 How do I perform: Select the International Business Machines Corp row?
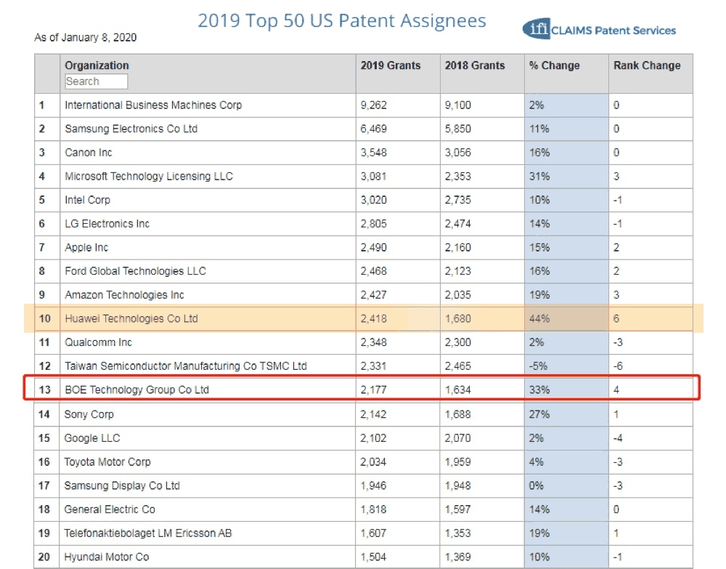click(153, 105)
